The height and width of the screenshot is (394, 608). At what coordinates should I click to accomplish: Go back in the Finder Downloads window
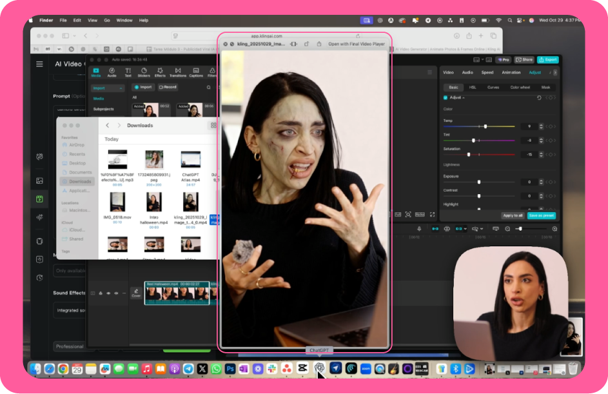point(108,125)
